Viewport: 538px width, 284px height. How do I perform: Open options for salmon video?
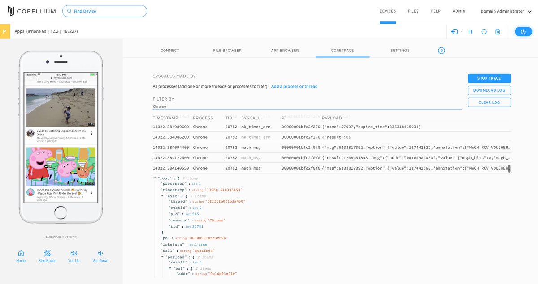[x=91, y=133]
